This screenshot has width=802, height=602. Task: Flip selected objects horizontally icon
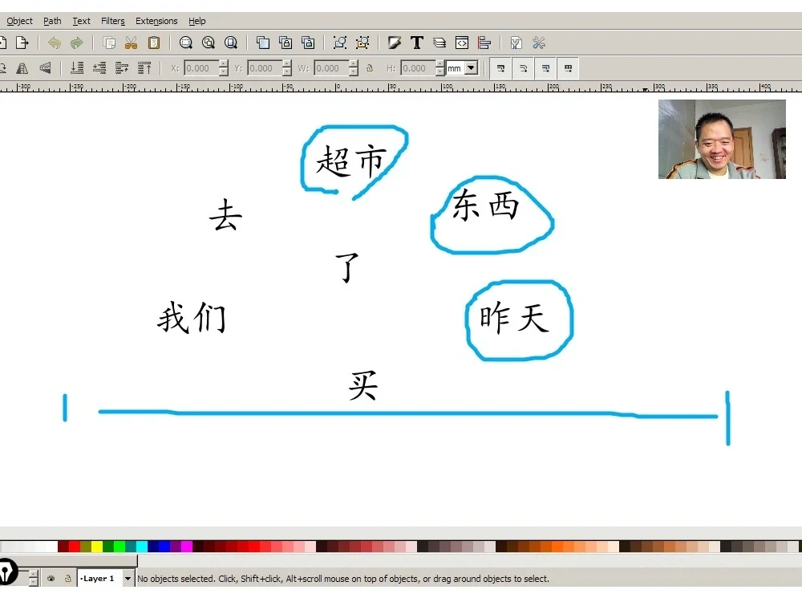[x=22, y=68]
